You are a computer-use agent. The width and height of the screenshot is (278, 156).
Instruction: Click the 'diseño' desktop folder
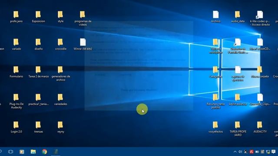point(38,42)
